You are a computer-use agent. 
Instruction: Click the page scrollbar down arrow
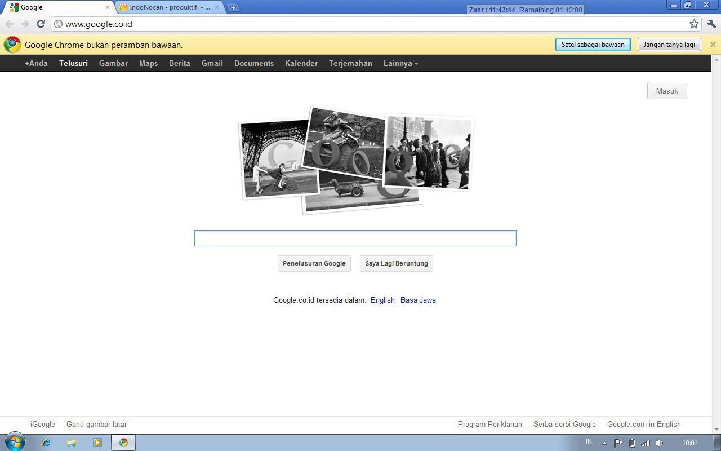716,430
